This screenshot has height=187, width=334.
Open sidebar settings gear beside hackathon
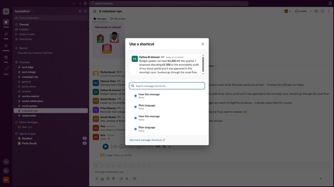coord(80,11)
